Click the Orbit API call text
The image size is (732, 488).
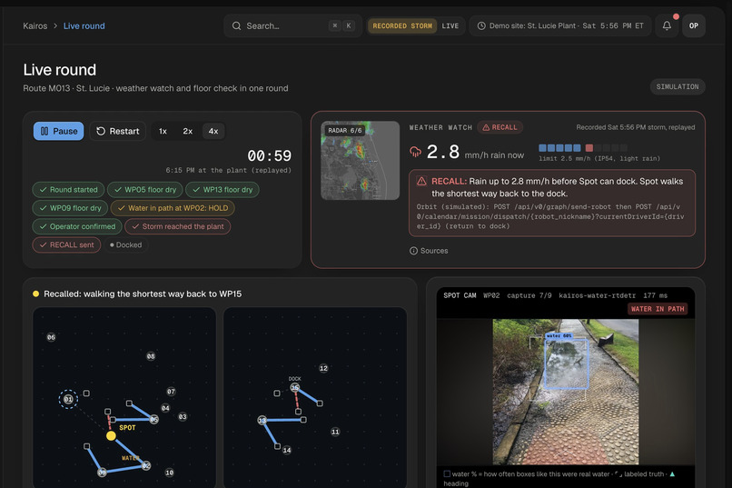(x=550, y=216)
